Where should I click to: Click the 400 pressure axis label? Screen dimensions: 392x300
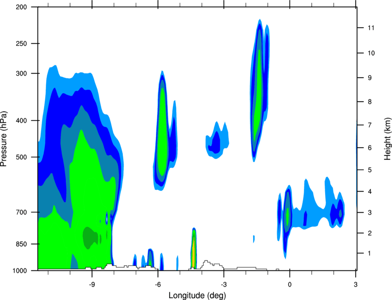(x=21, y=120)
